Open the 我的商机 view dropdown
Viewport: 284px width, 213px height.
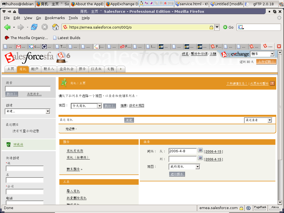197,167
